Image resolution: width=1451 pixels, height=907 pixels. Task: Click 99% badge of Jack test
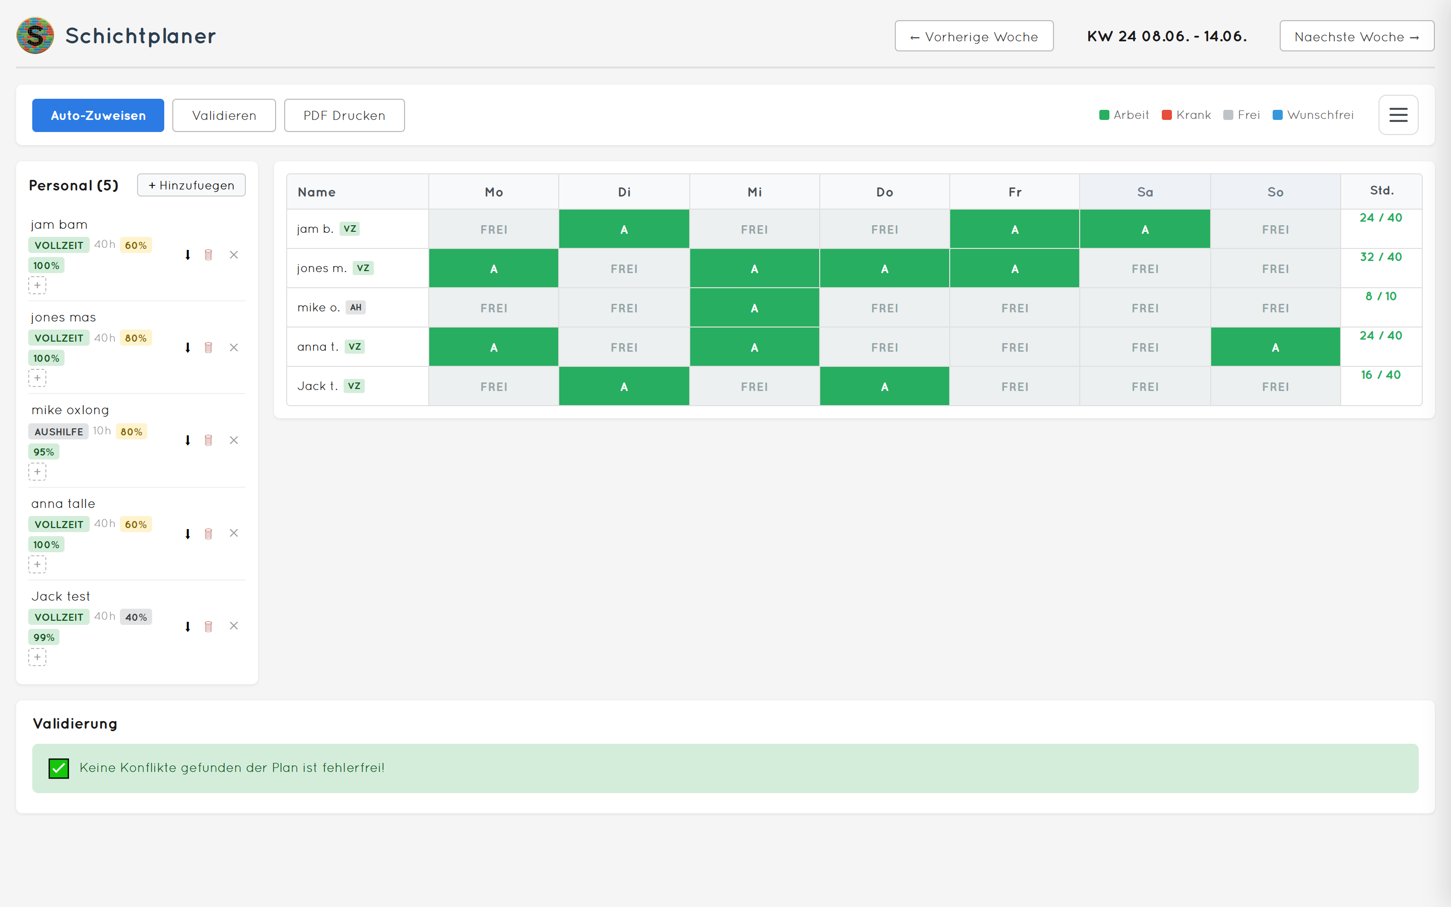coord(44,637)
